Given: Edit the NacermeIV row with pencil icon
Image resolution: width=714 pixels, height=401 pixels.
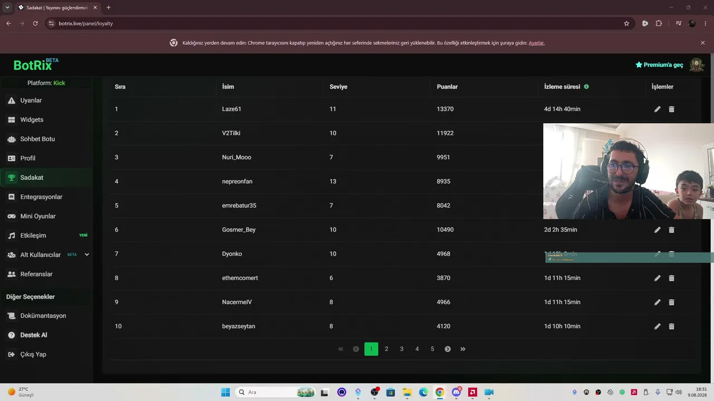Looking at the screenshot, I should [657, 302].
